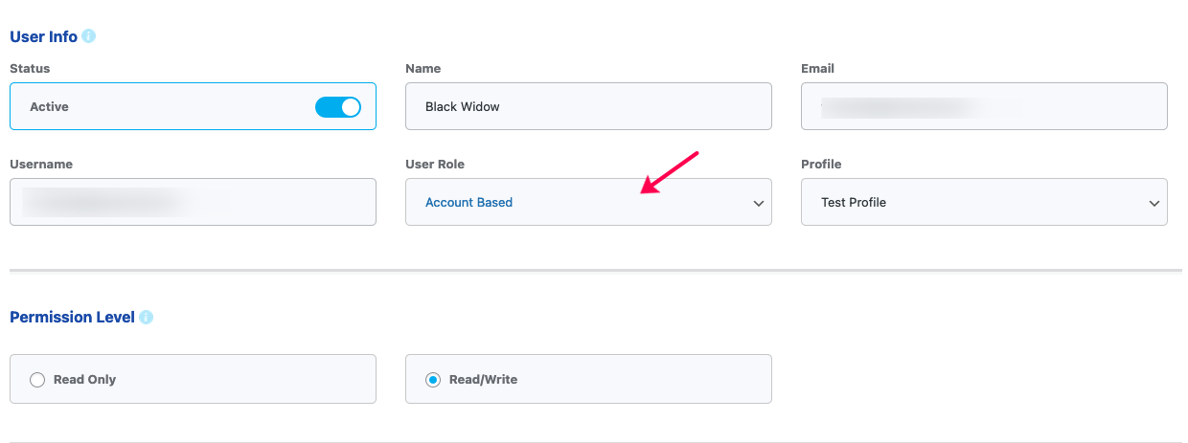
Task: Click the Email field label
Action: 817,69
